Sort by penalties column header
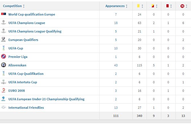 [184, 6]
